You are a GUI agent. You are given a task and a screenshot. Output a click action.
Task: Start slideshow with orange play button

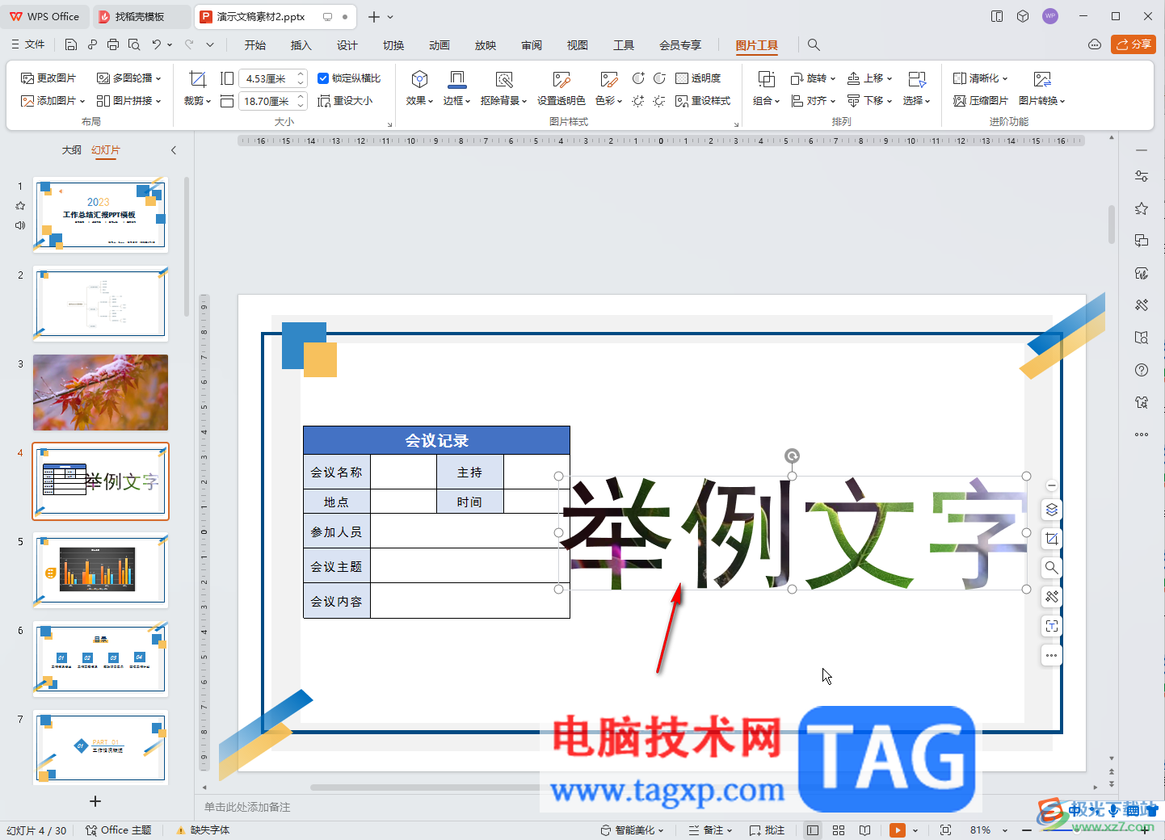[898, 830]
